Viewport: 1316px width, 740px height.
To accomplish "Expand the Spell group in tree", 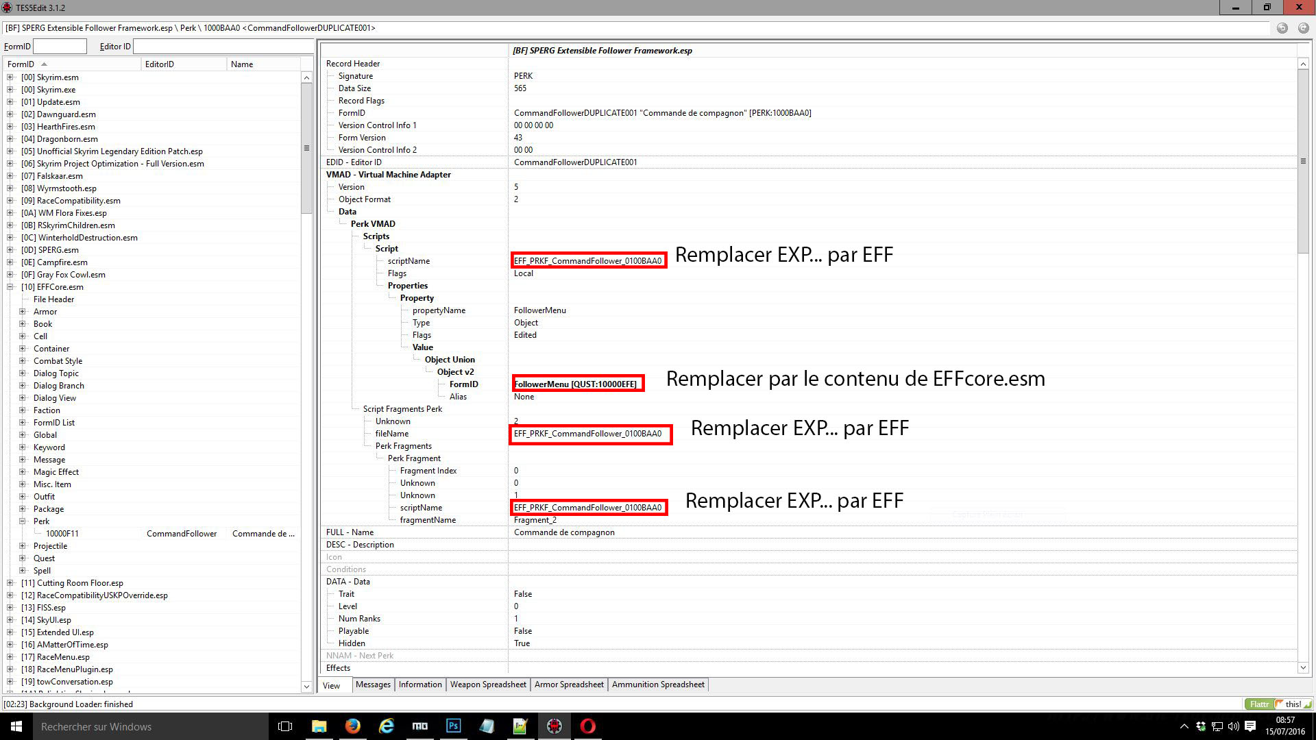I will 23,571.
